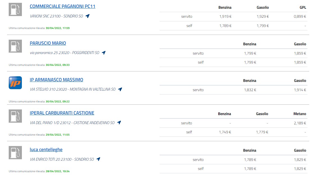Click navigation arrow beside Montagna in Valtellina address
Viewport: 326px width, 175px height.
tap(120, 89)
